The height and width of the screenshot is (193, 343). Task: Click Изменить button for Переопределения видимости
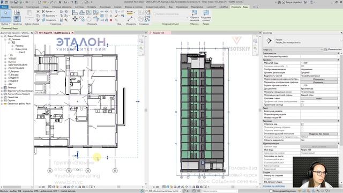(319, 79)
